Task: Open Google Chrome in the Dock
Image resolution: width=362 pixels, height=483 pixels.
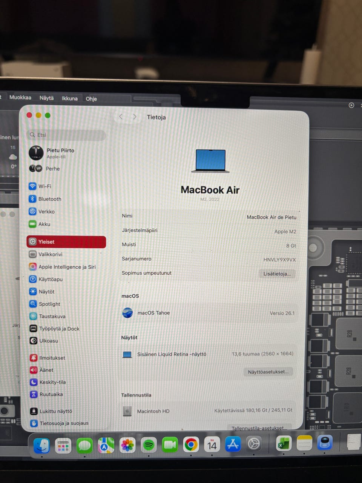Action: (x=191, y=445)
